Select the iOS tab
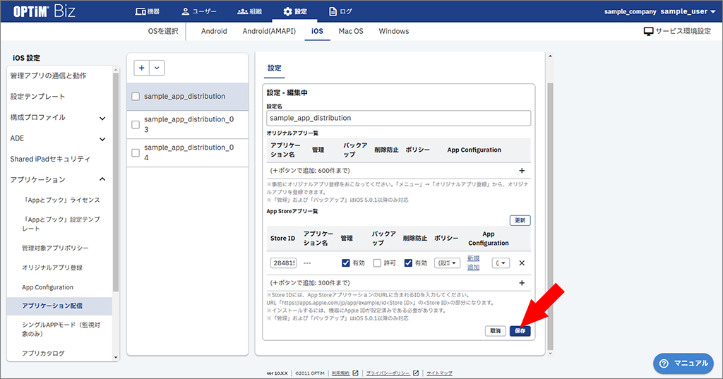 (x=317, y=31)
